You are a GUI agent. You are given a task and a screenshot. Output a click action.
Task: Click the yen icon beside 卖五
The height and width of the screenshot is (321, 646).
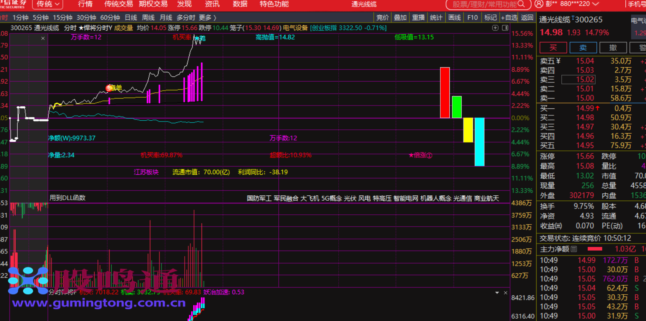[x=558, y=61]
